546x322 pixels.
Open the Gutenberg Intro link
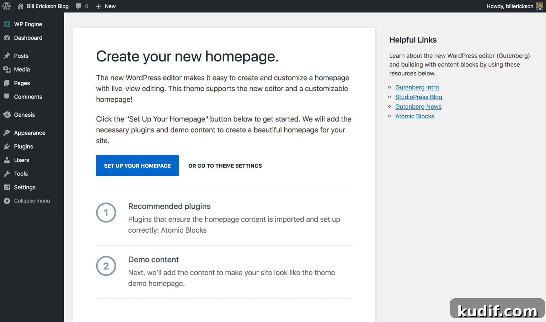point(417,87)
